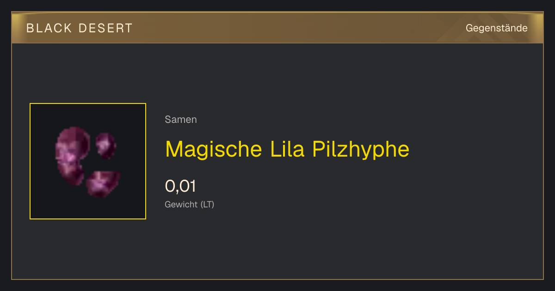Click the purple mushroom hypha item icon

[x=88, y=161]
